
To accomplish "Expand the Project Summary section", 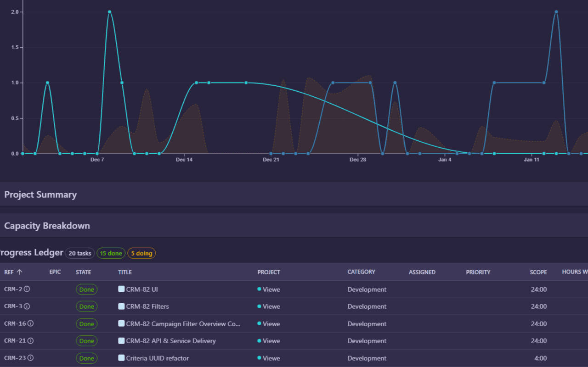I will 40,194.
